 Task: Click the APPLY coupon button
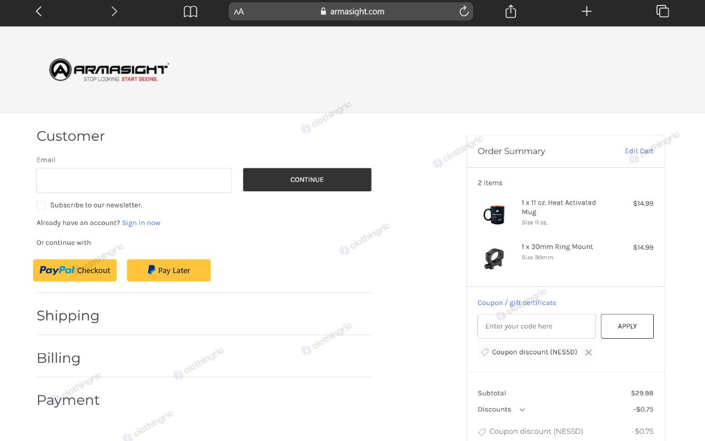[x=627, y=327]
